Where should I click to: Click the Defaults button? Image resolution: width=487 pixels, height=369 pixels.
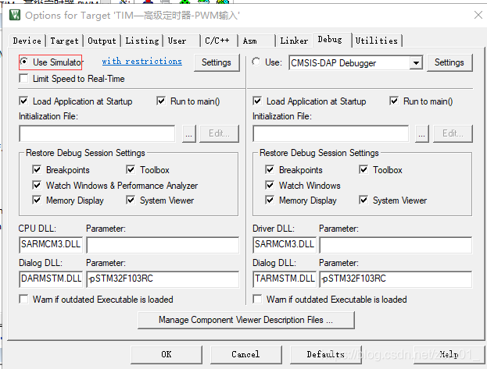tap(326, 355)
